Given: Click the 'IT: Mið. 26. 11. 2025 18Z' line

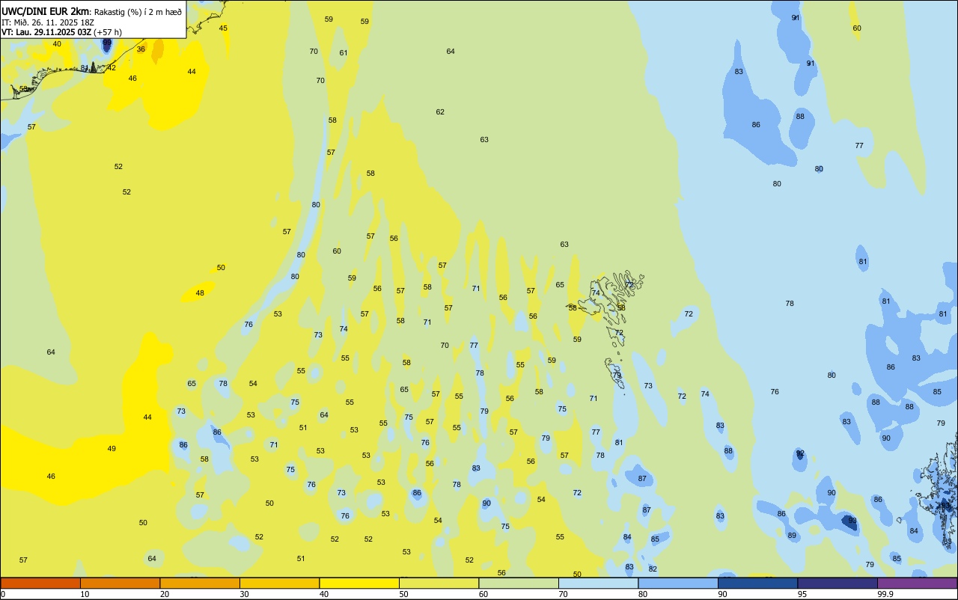Looking at the screenshot, I should click(x=46, y=22).
